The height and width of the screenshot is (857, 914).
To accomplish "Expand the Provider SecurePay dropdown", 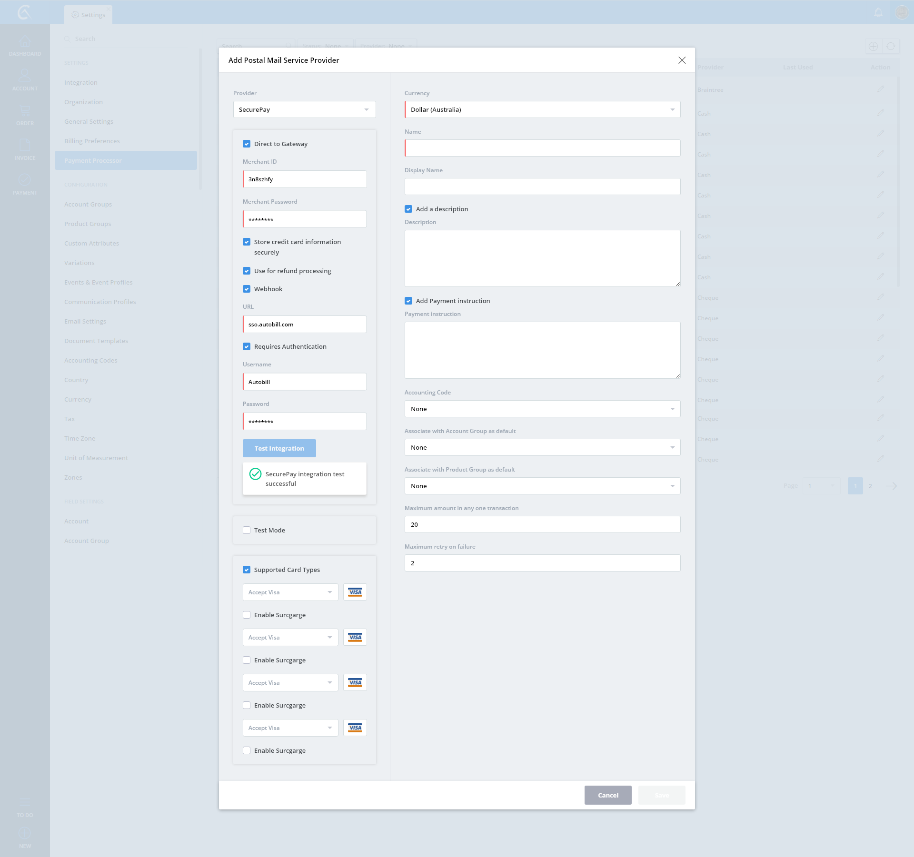I will coord(304,109).
